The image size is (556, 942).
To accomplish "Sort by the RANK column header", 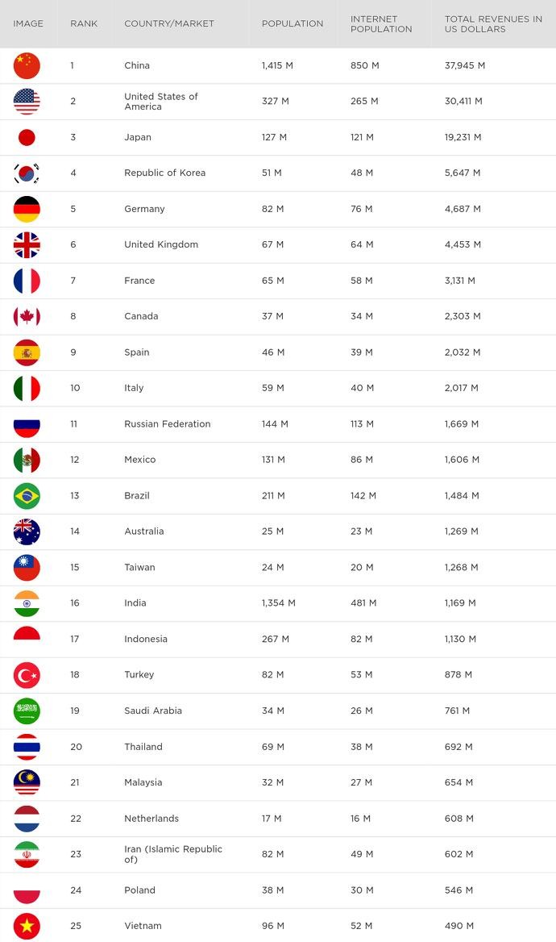I will click(x=84, y=23).
